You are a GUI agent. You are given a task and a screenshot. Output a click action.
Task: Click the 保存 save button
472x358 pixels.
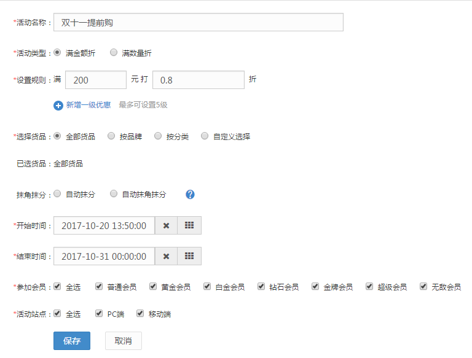[x=72, y=341]
